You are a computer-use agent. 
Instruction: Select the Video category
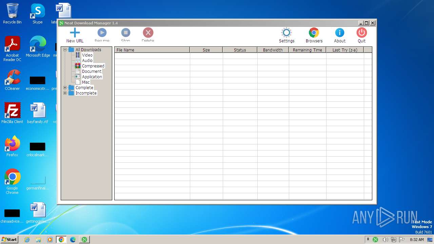87,55
